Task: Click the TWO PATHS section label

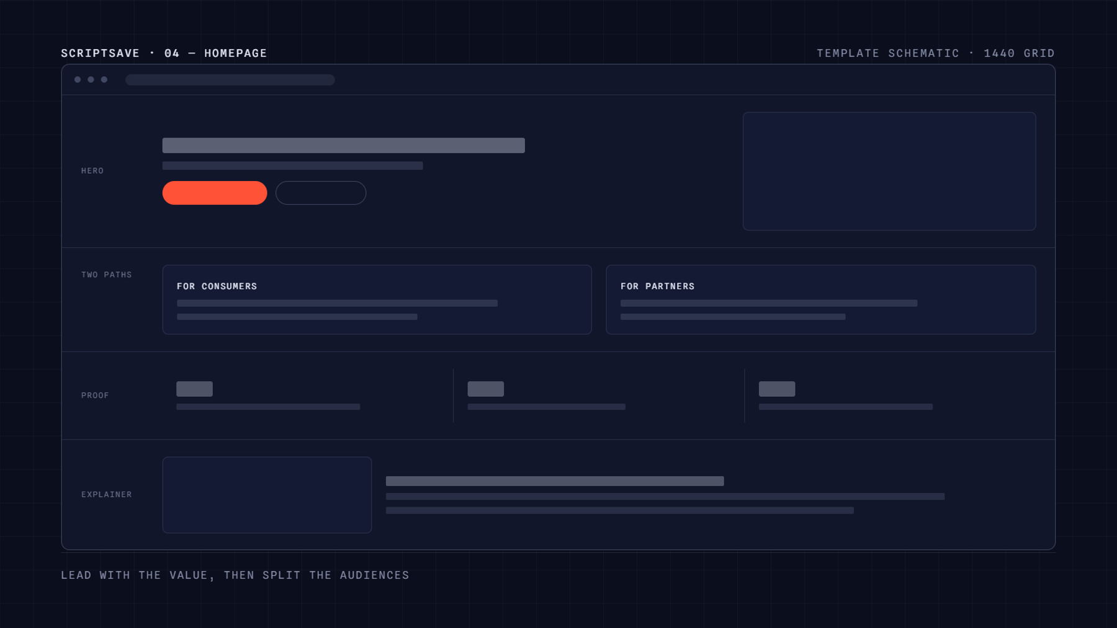Action: click(x=107, y=275)
